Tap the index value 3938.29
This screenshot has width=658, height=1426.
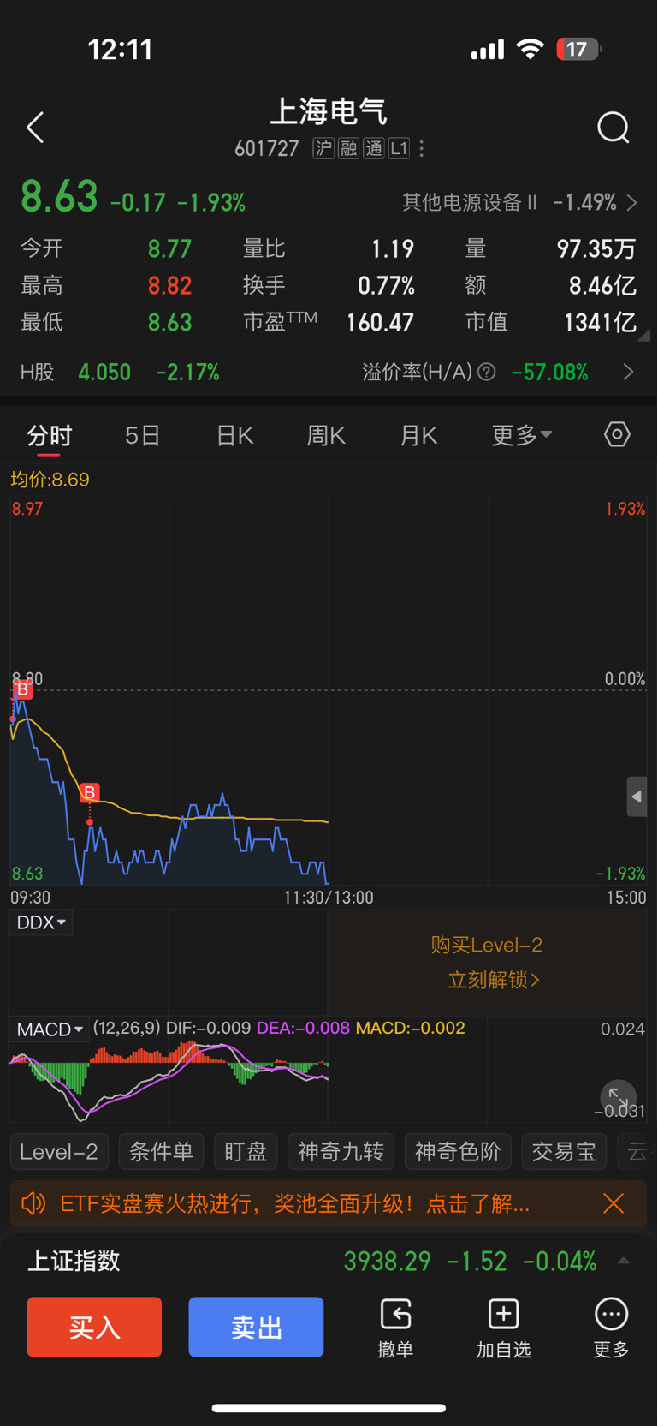point(388,1261)
